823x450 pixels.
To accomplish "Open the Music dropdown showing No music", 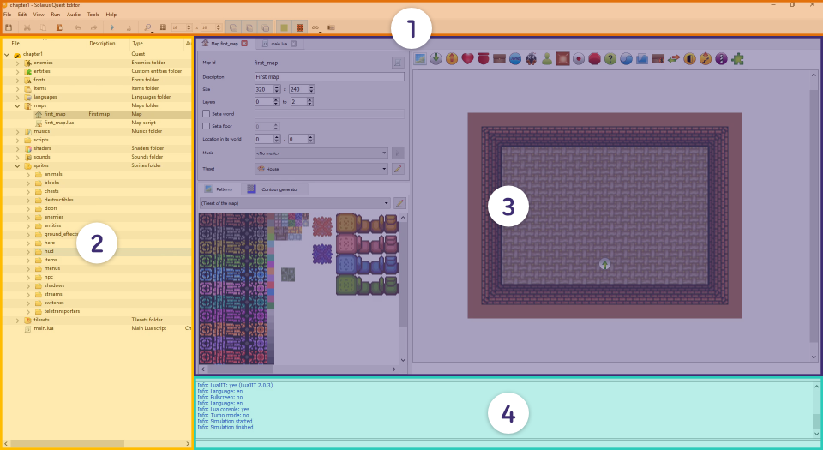I will (x=321, y=153).
